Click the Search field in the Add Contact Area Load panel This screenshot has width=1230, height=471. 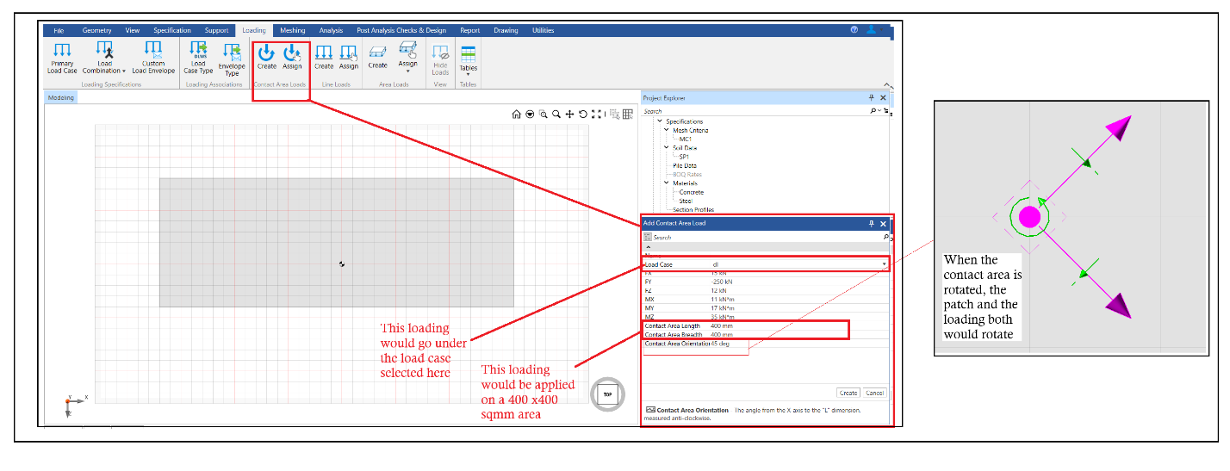click(765, 237)
